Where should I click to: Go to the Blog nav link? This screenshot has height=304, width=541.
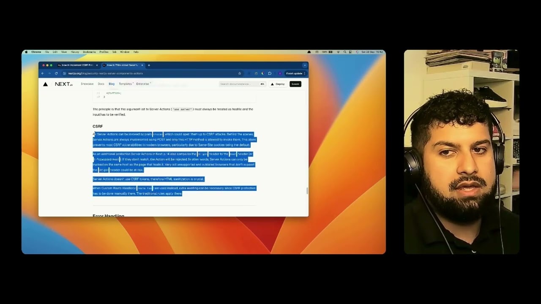(112, 84)
